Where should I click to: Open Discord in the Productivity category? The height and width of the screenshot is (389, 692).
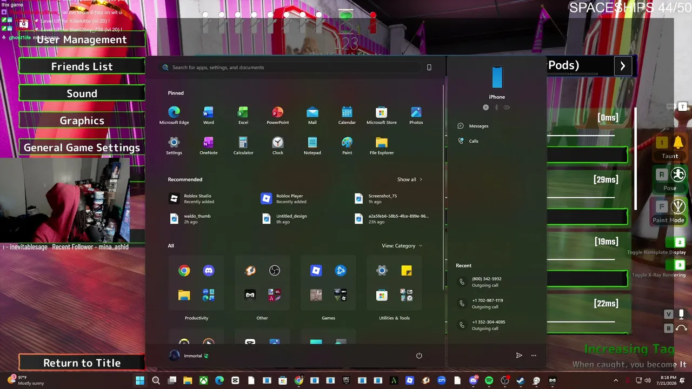pos(209,271)
